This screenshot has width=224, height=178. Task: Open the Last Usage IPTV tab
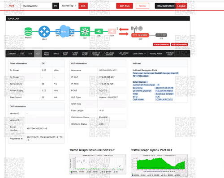coord(124,54)
